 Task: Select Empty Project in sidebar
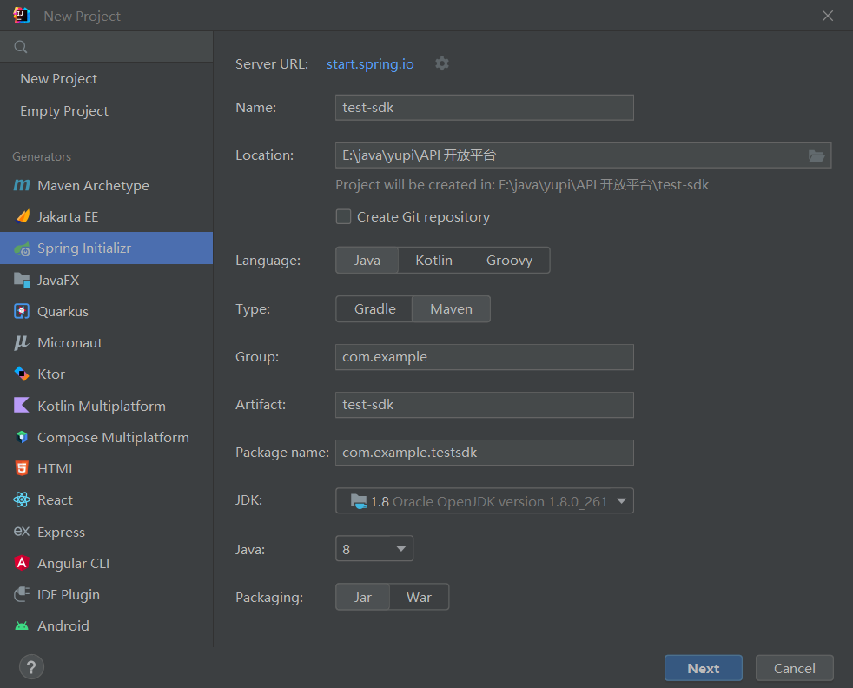[x=64, y=111]
